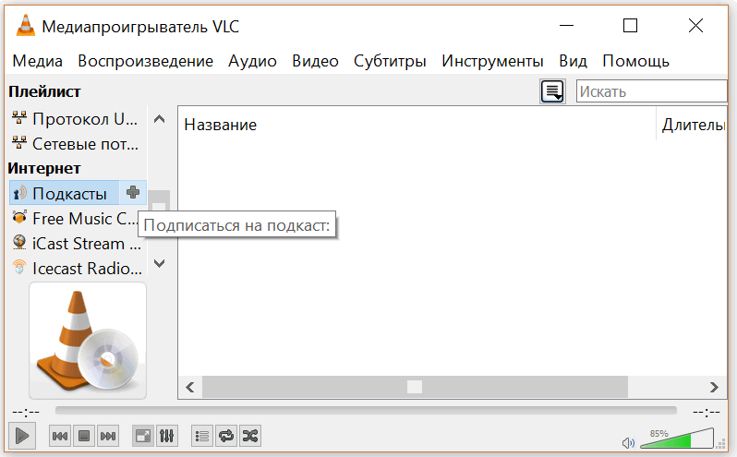Toggle the playlist view button

[202, 437]
